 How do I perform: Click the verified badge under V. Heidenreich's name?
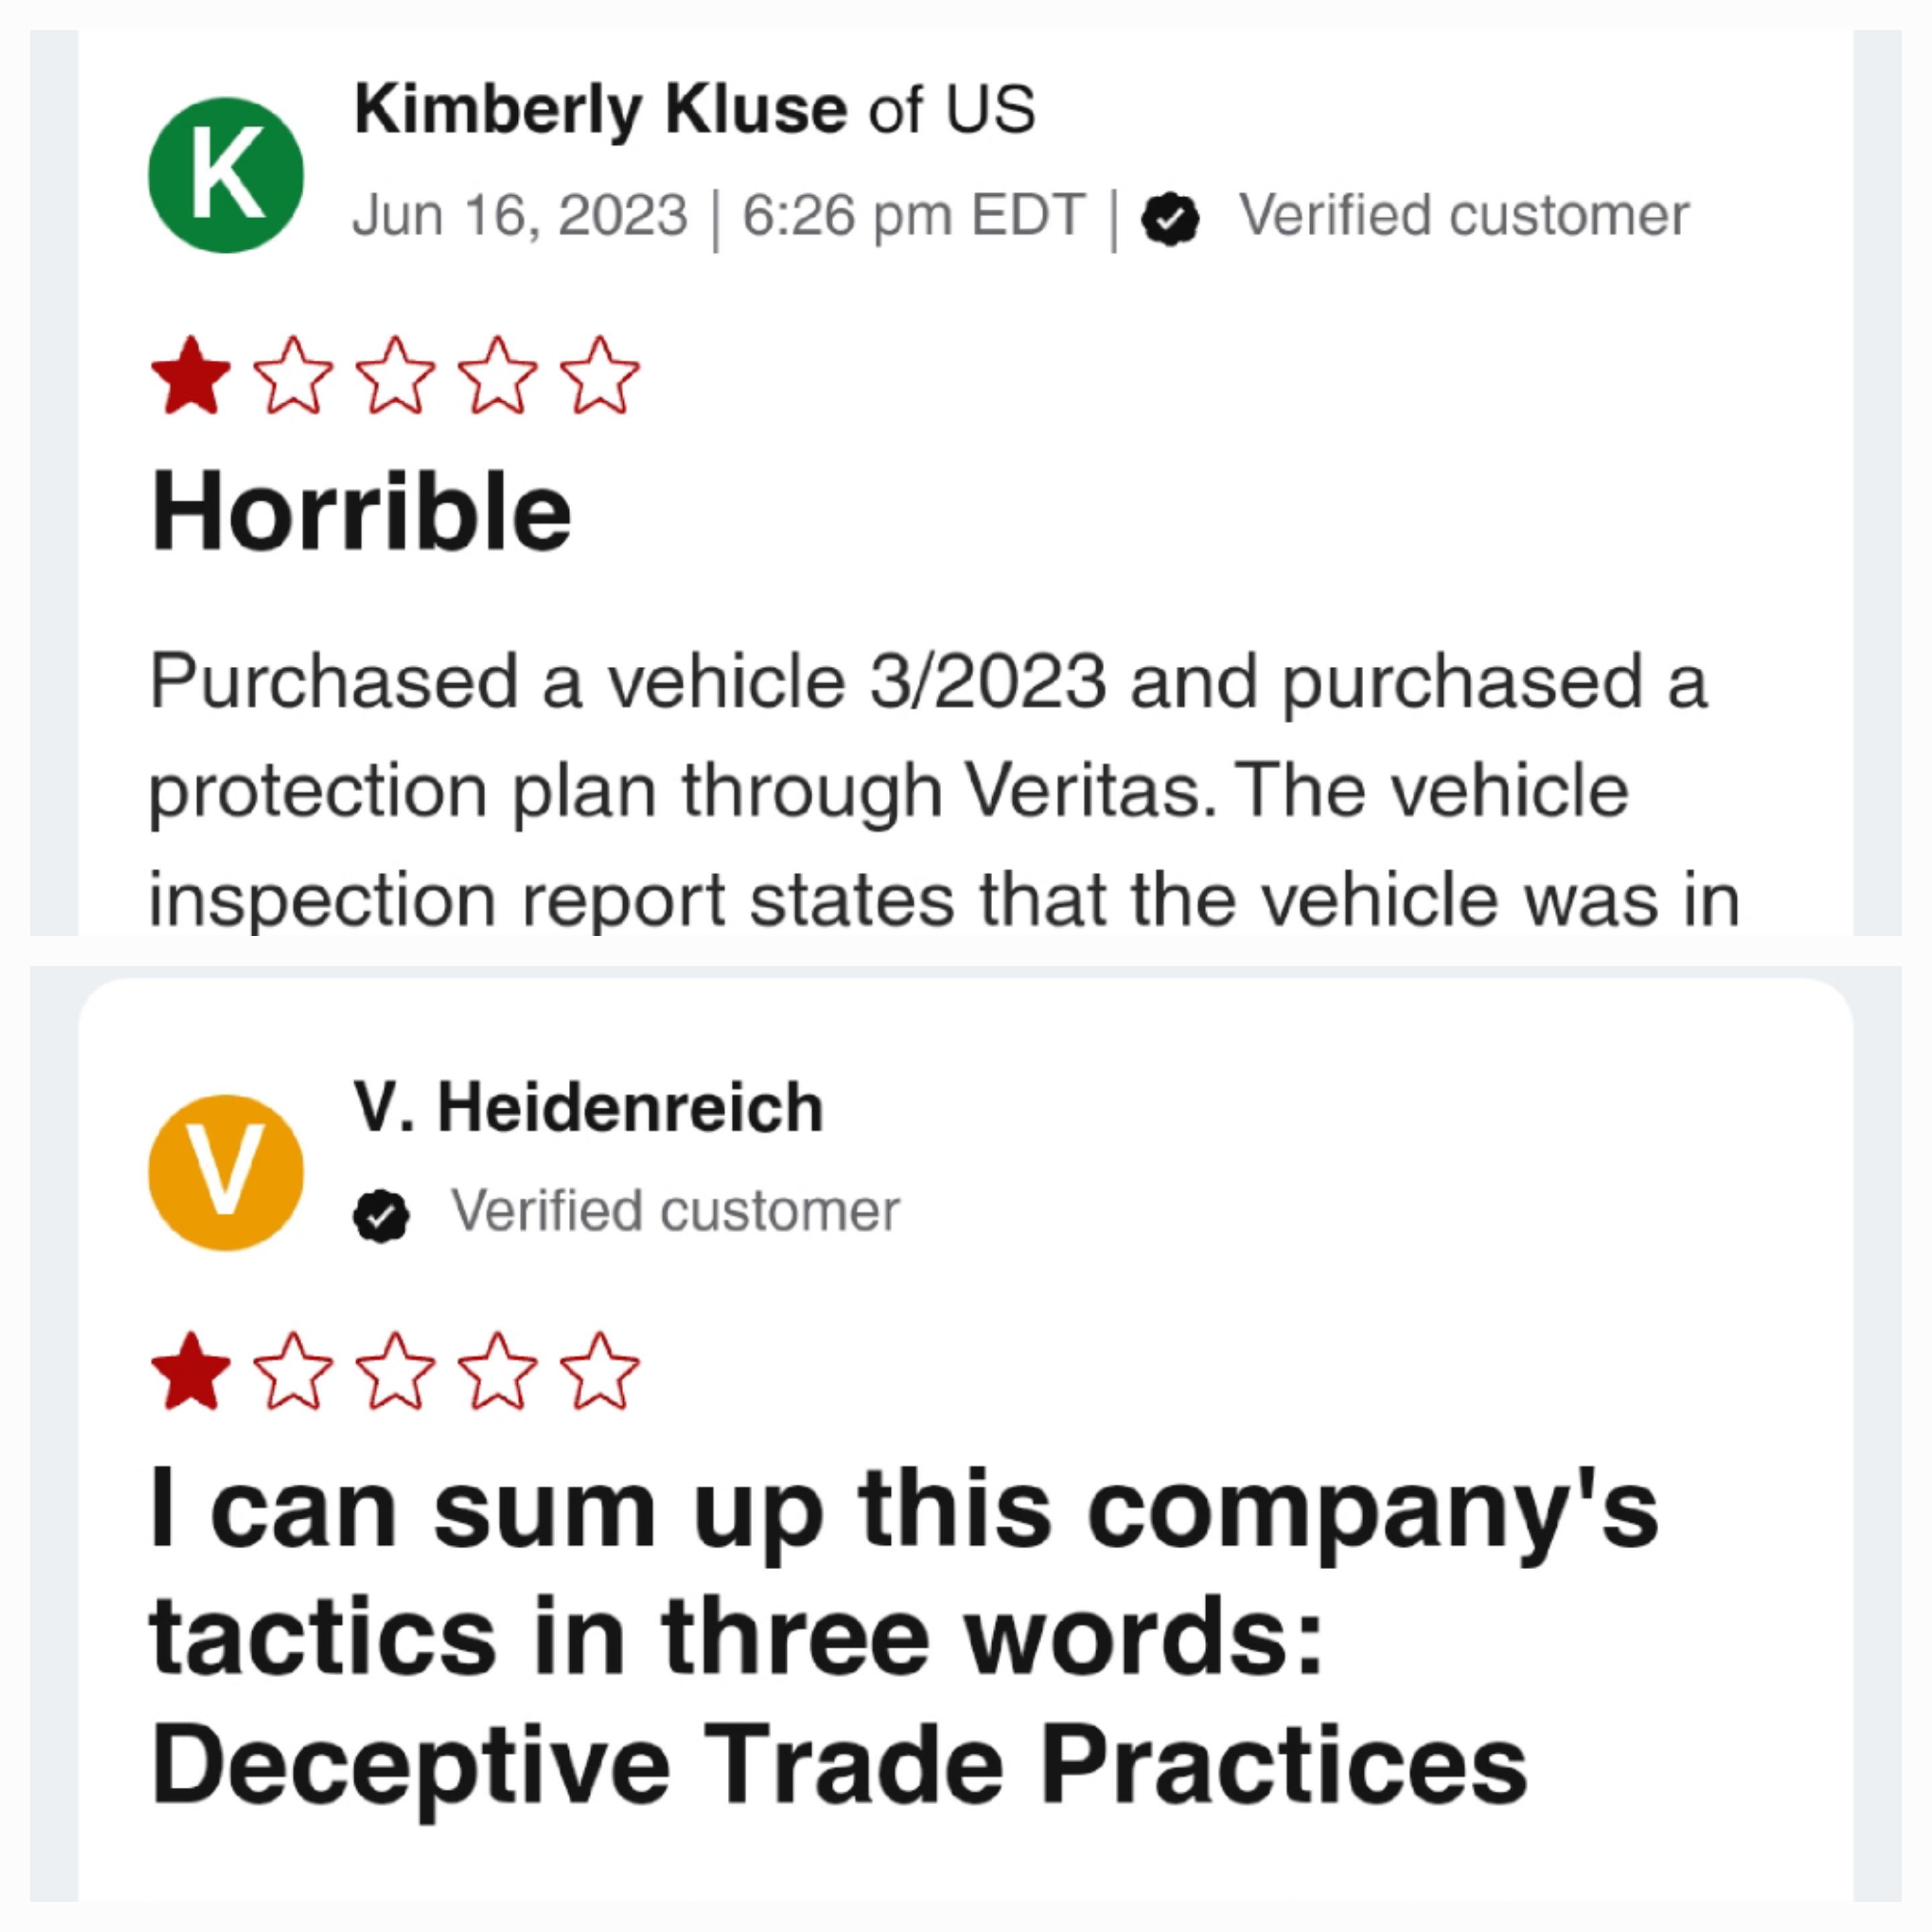coord(381,1216)
